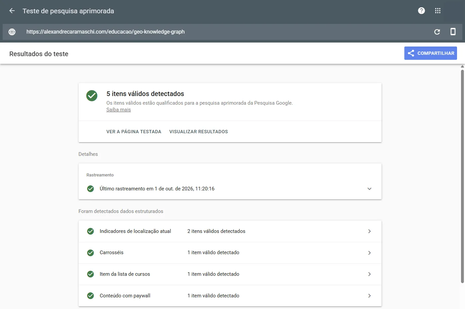Click the check icon beside Carrosséis
The height and width of the screenshot is (309, 465).
click(x=90, y=253)
